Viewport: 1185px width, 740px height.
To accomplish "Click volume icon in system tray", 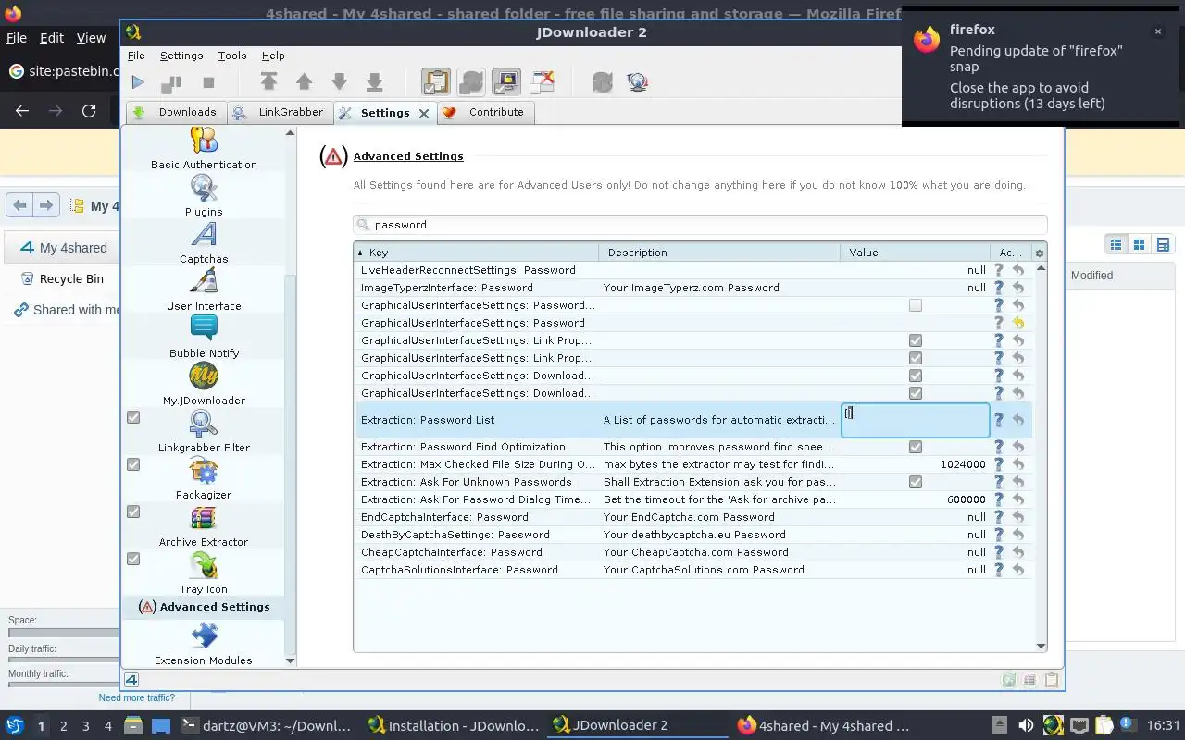I will (1026, 726).
